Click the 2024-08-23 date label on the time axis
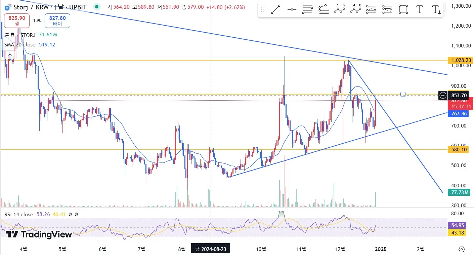Screen dimensions: 474x255 click(x=211, y=249)
